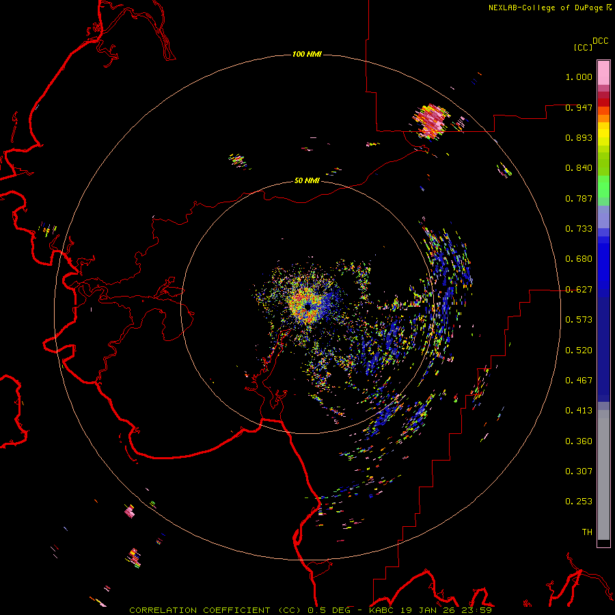This screenshot has width=615, height=615.
Task: Click the 0.307 color scale value
Action: point(579,471)
